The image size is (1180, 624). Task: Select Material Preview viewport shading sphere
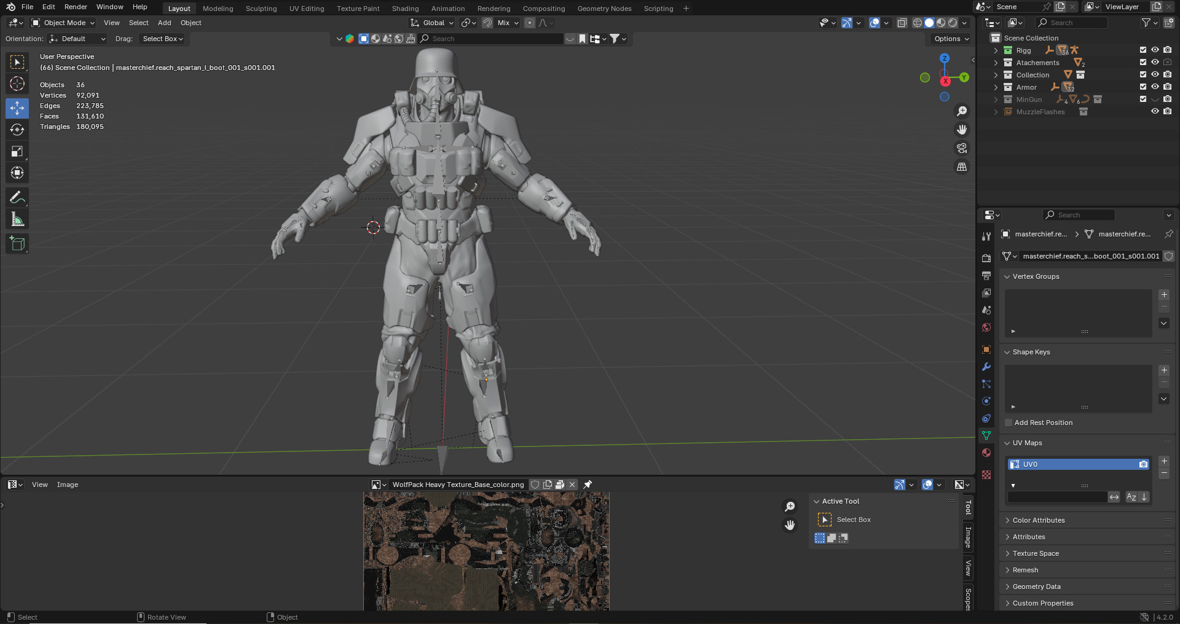point(941,23)
